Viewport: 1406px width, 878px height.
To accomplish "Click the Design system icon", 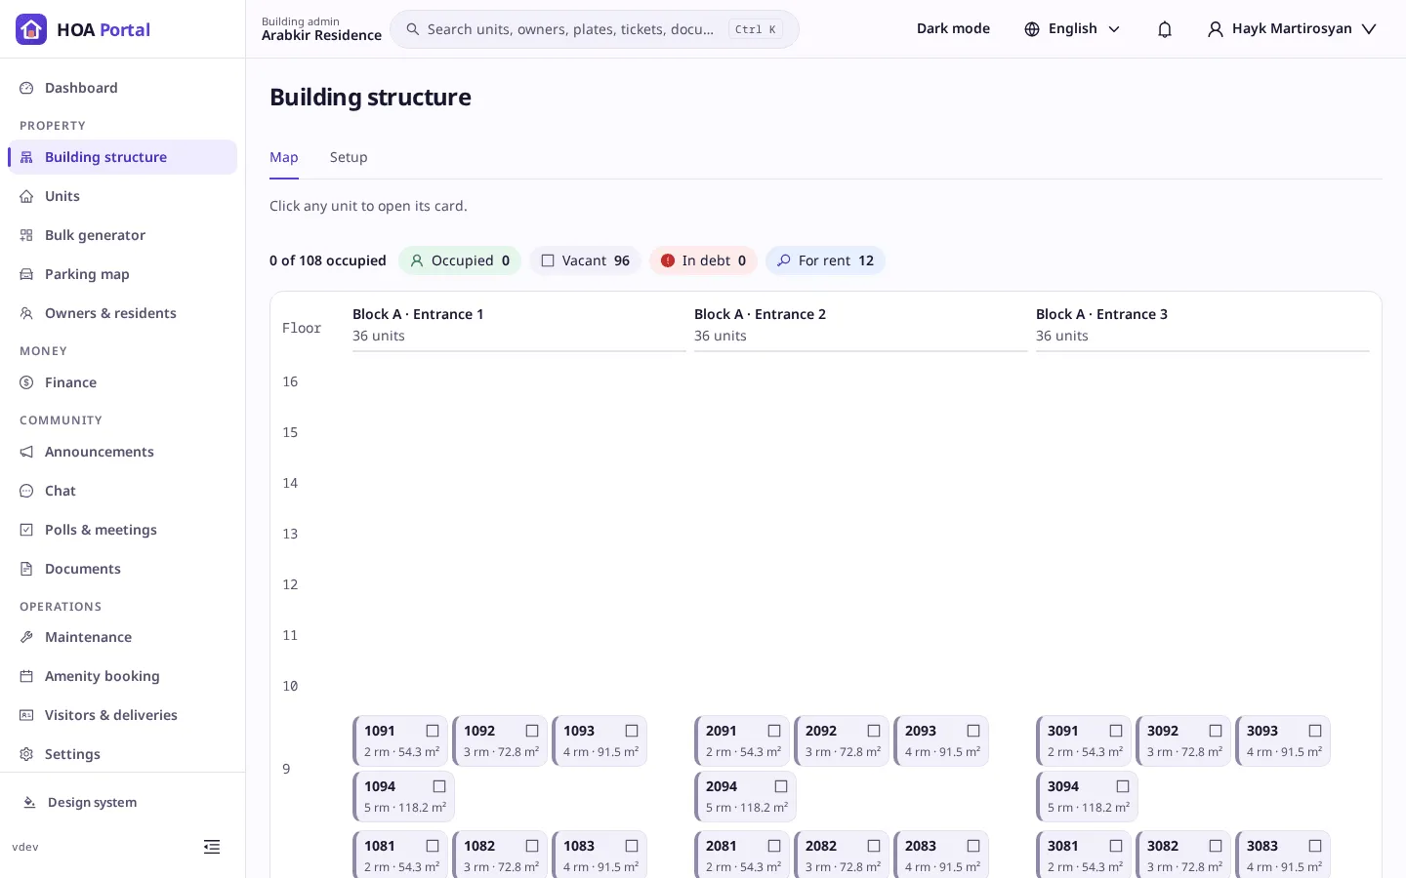I will pos(29,802).
